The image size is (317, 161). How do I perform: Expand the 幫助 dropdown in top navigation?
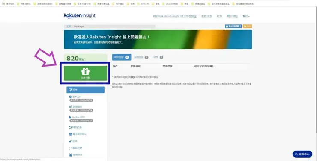tap(246, 16)
